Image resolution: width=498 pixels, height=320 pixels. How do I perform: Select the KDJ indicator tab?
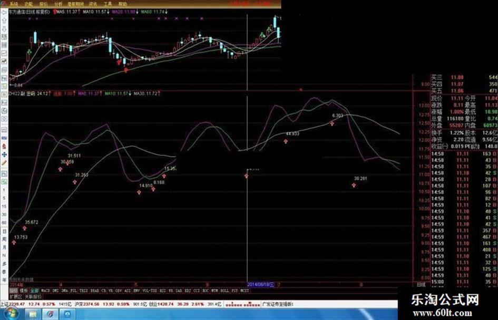[x=188, y=291]
